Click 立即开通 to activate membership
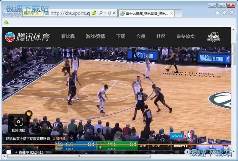This screenshot has width=238, height=161. pos(59,139)
